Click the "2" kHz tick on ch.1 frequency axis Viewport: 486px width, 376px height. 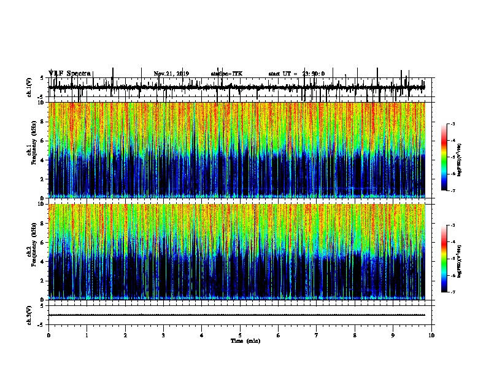pos(43,179)
